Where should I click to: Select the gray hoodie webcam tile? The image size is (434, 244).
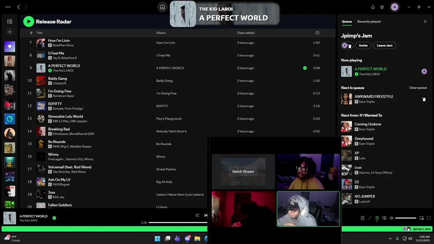(308, 209)
